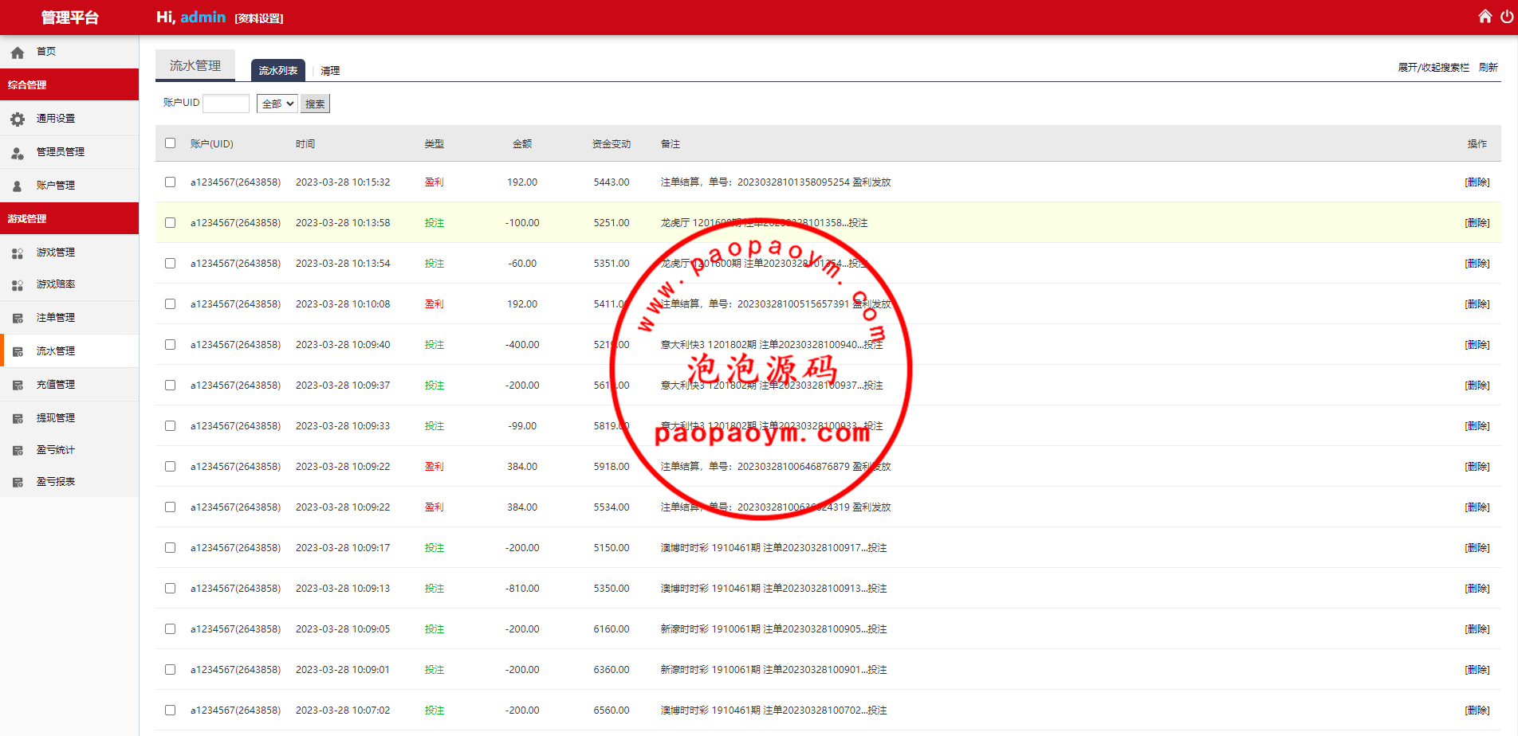1518x736 pixels.
Task: Click the house icon beside 首页
Action: point(18,53)
